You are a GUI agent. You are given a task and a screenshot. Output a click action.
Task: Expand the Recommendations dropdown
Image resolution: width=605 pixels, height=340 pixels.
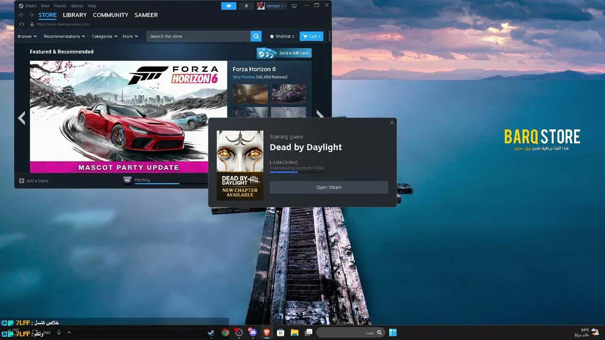[64, 36]
